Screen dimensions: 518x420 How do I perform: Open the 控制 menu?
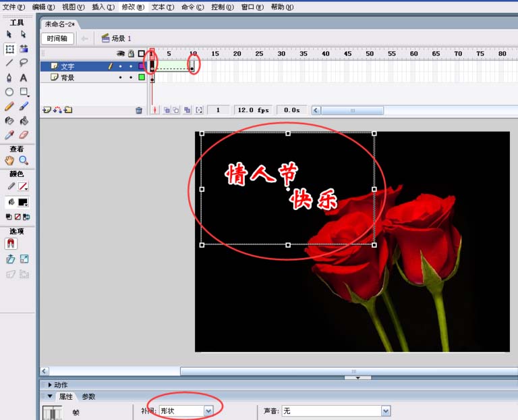click(x=223, y=7)
